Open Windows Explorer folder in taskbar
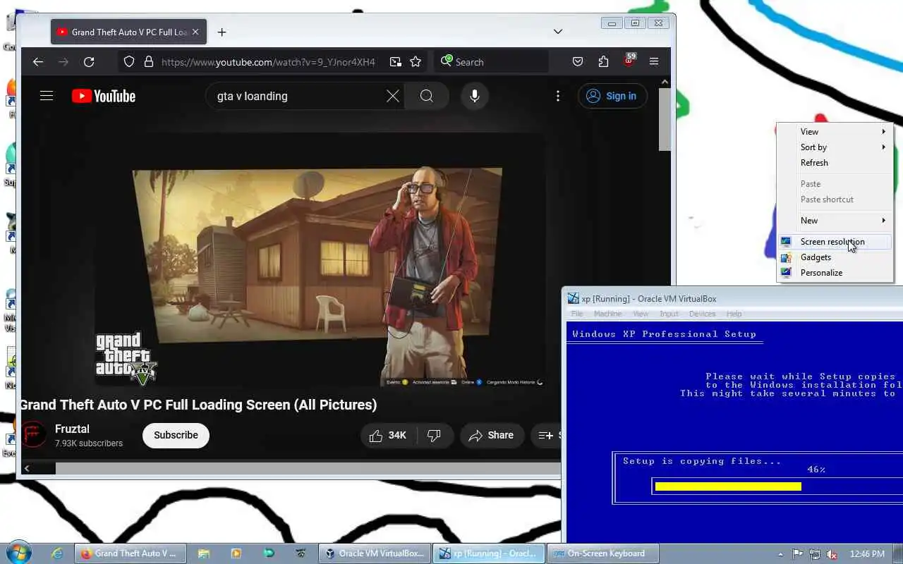The height and width of the screenshot is (564, 903). [203, 554]
